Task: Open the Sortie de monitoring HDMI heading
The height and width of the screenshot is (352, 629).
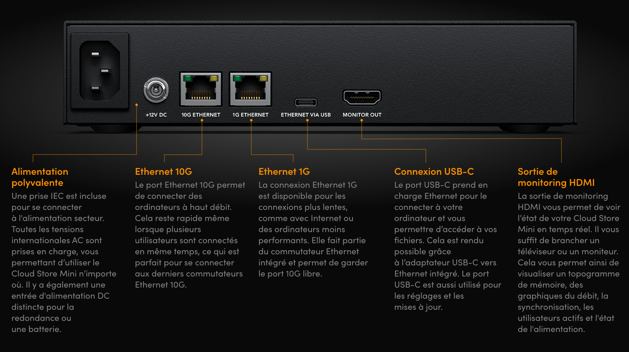Action: point(556,177)
